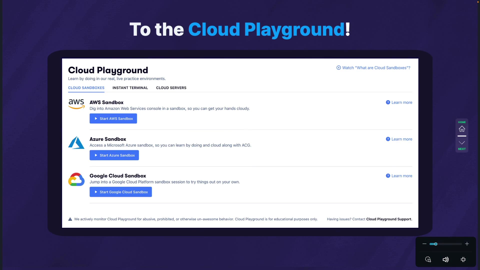Click the cursor pointer tool icon
The width and height of the screenshot is (480, 270).
(x=428, y=259)
